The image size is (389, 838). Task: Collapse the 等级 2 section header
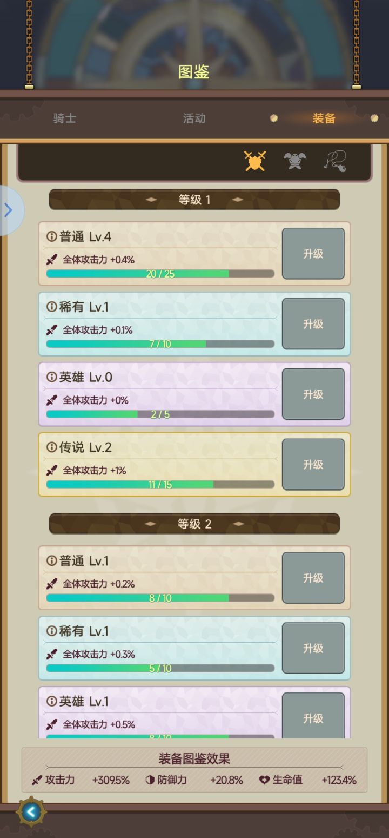coord(194,524)
